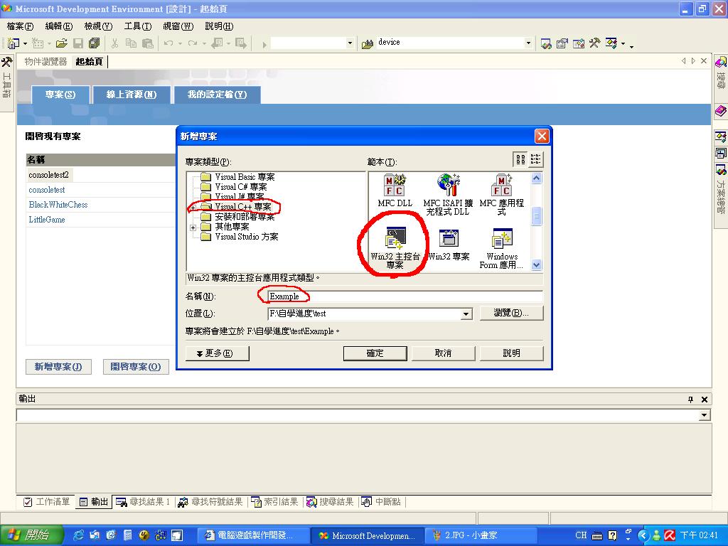The width and height of the screenshot is (728, 546).
Task: Switch to the 物件瀏覽器 document tab
Action: 45,62
